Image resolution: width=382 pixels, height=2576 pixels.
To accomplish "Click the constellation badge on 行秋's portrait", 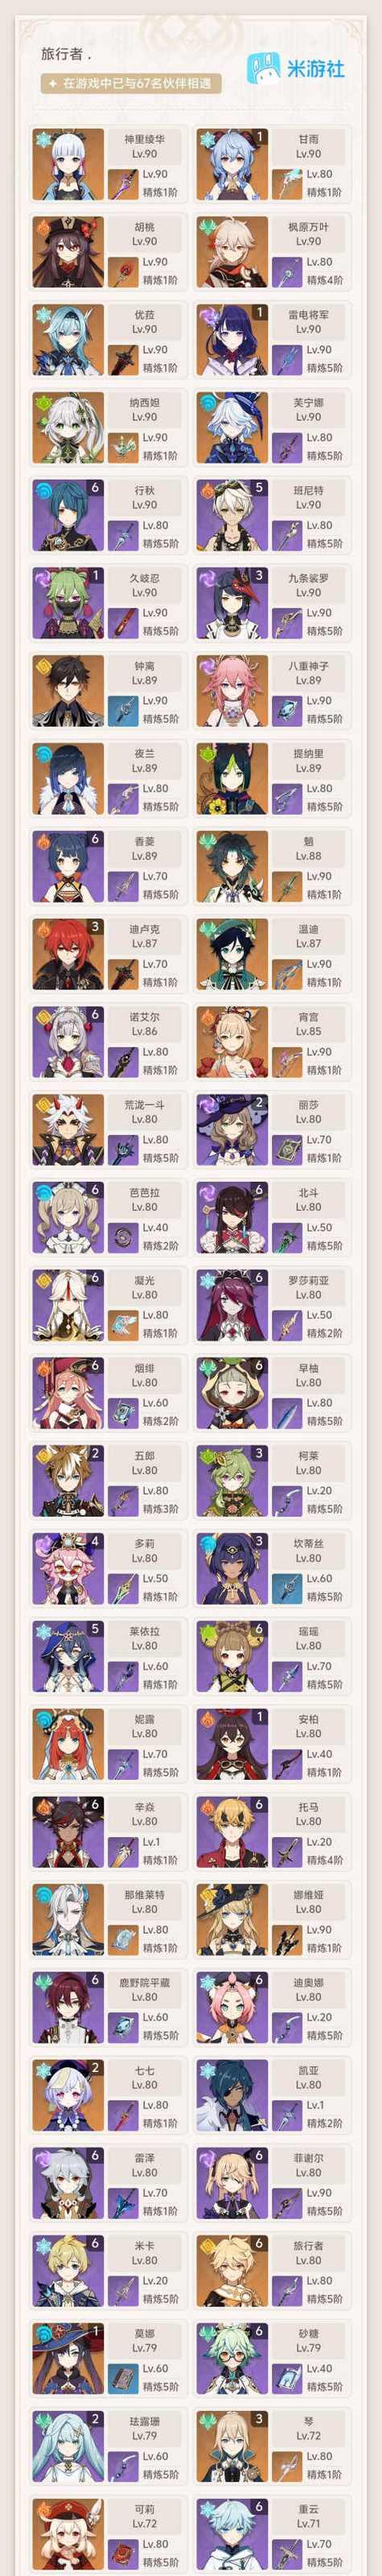I will tap(95, 488).
